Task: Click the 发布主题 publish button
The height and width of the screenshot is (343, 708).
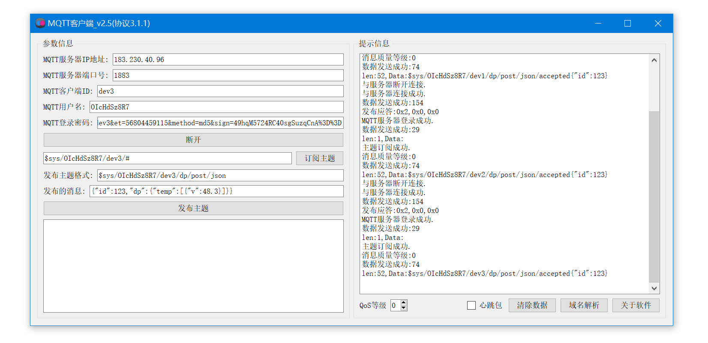Action: 193,208
